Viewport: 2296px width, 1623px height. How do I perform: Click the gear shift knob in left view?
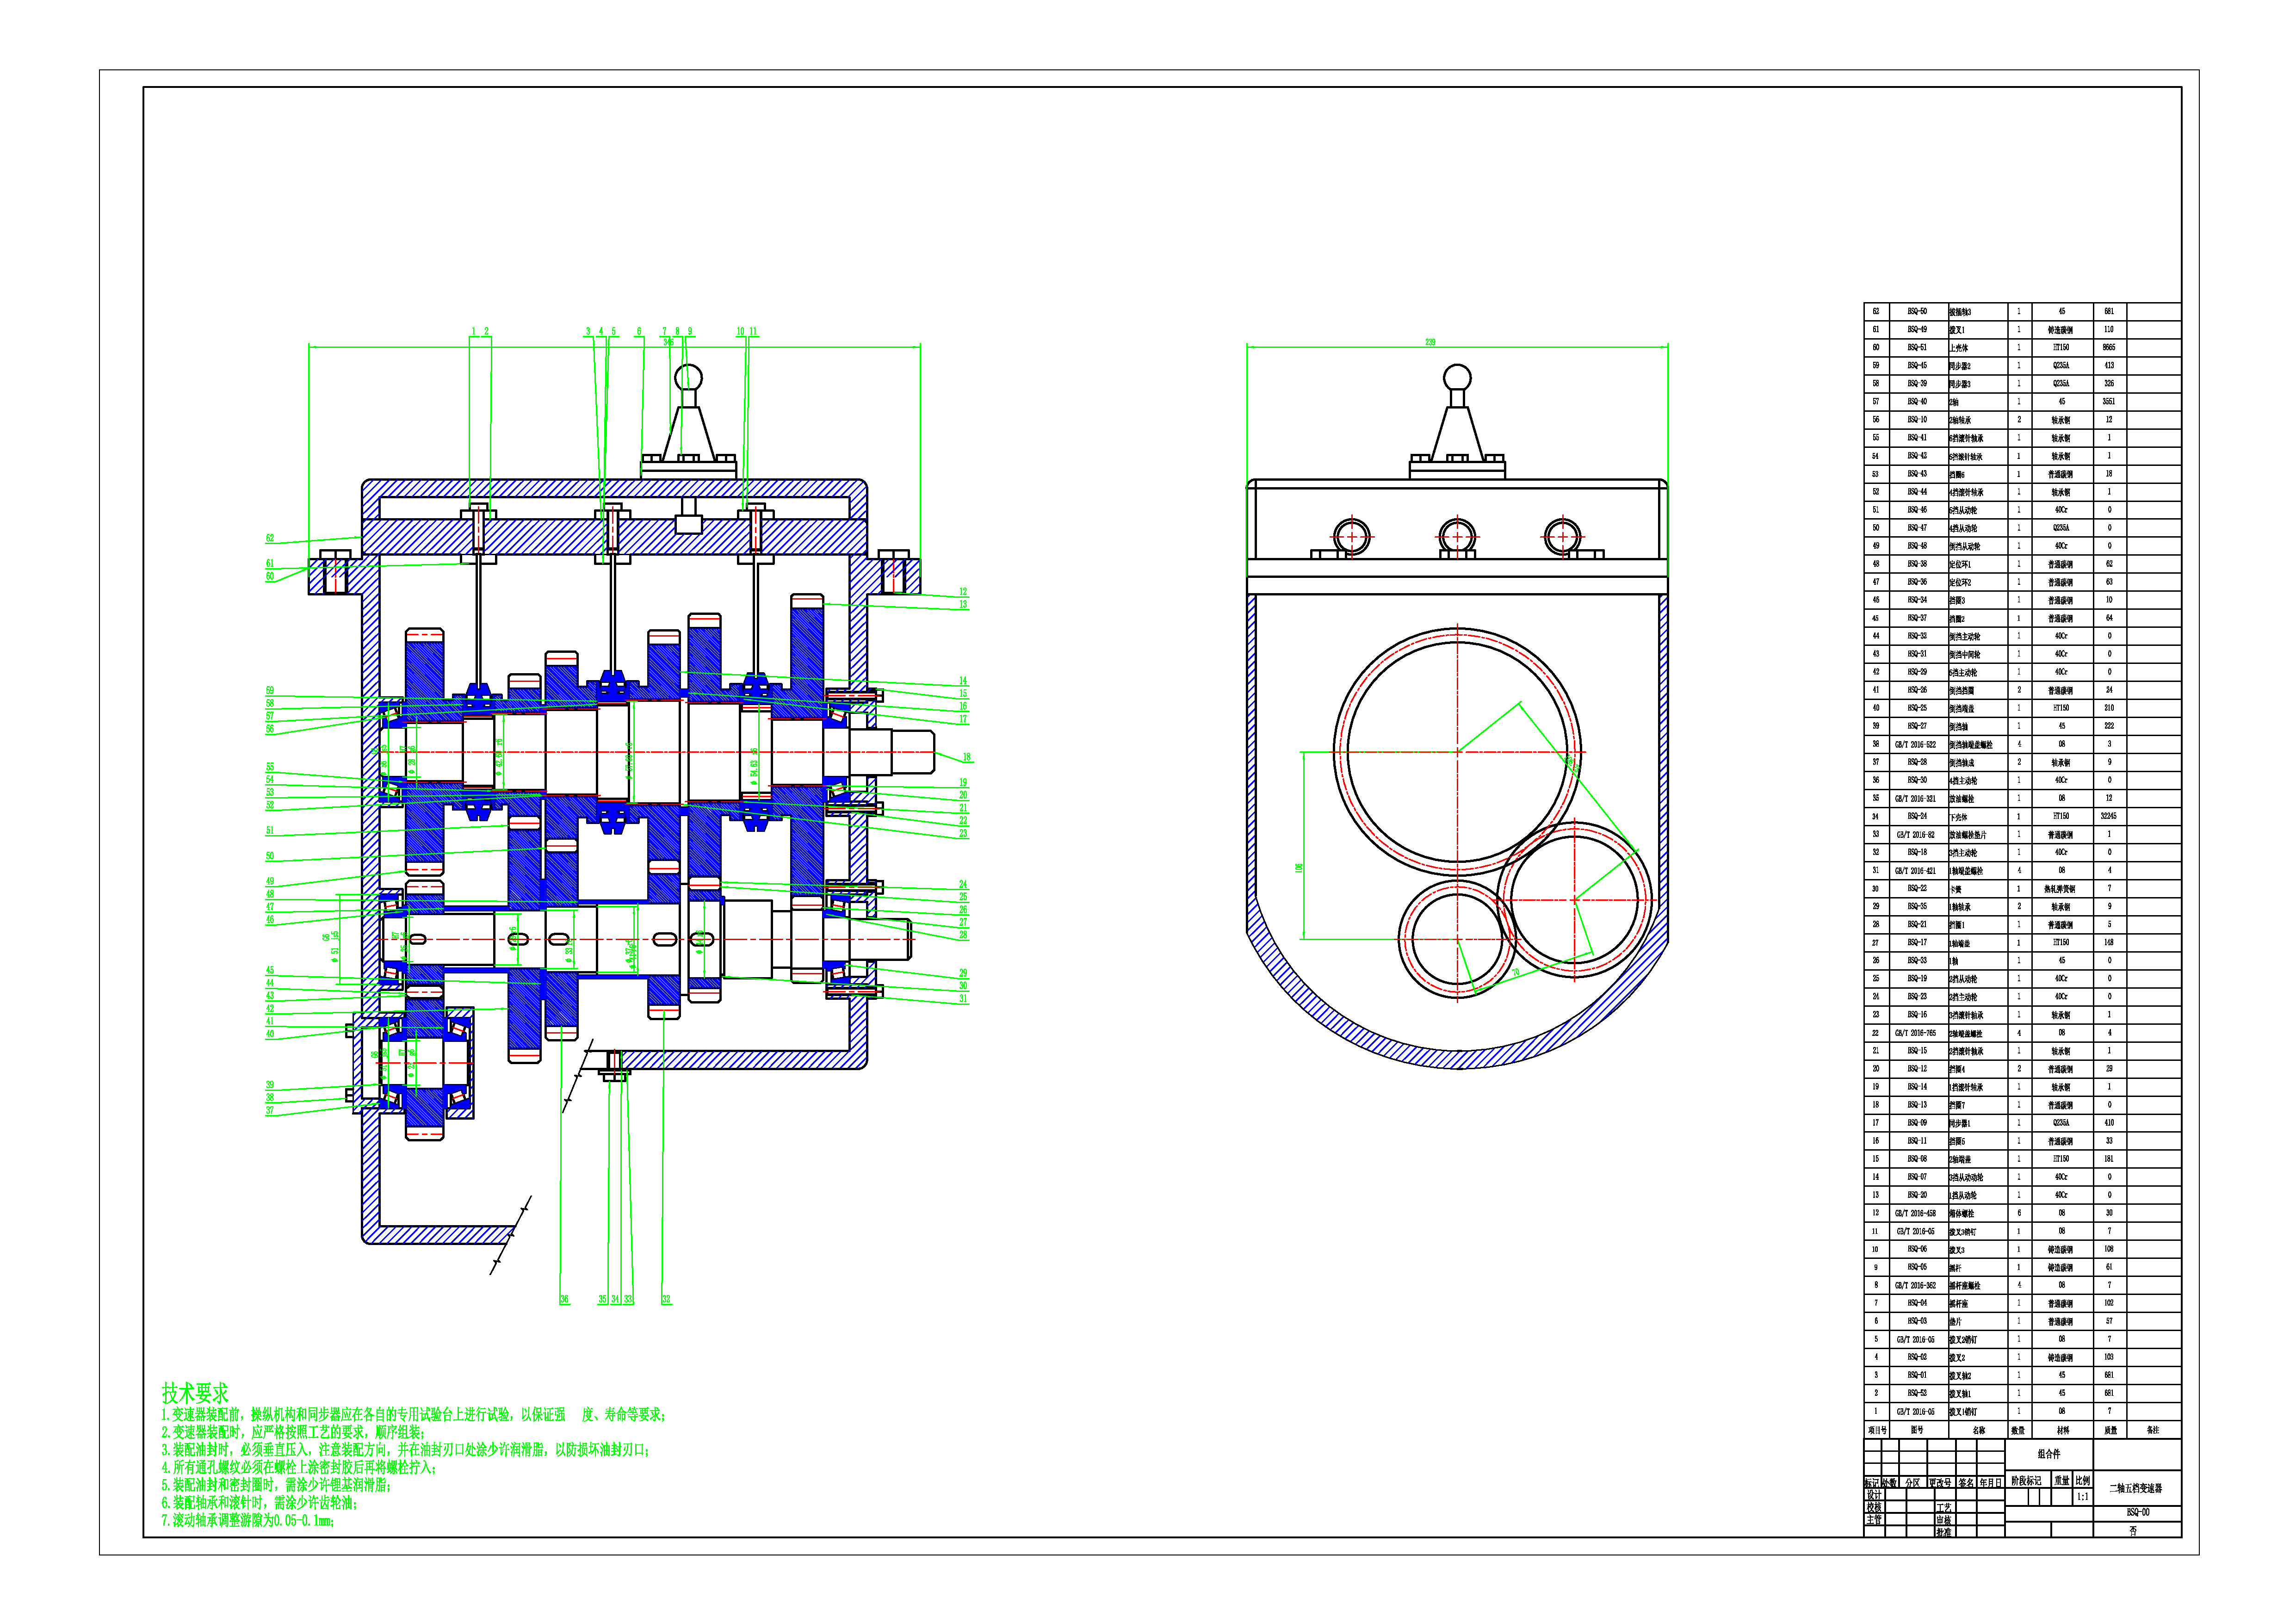(688, 378)
